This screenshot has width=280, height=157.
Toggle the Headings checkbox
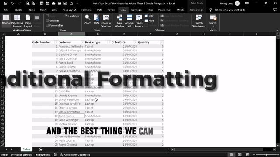pos(66,16)
